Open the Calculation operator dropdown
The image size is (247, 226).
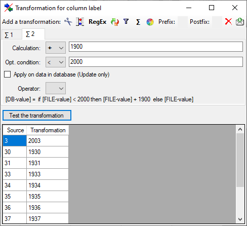coord(56,48)
